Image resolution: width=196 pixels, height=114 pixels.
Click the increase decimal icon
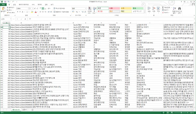(x=82, y=12)
